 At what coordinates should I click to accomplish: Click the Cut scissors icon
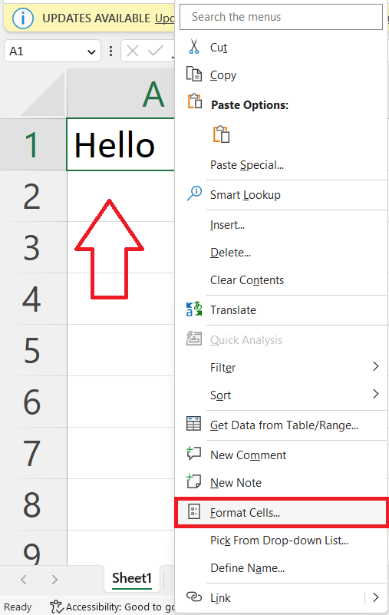(193, 46)
